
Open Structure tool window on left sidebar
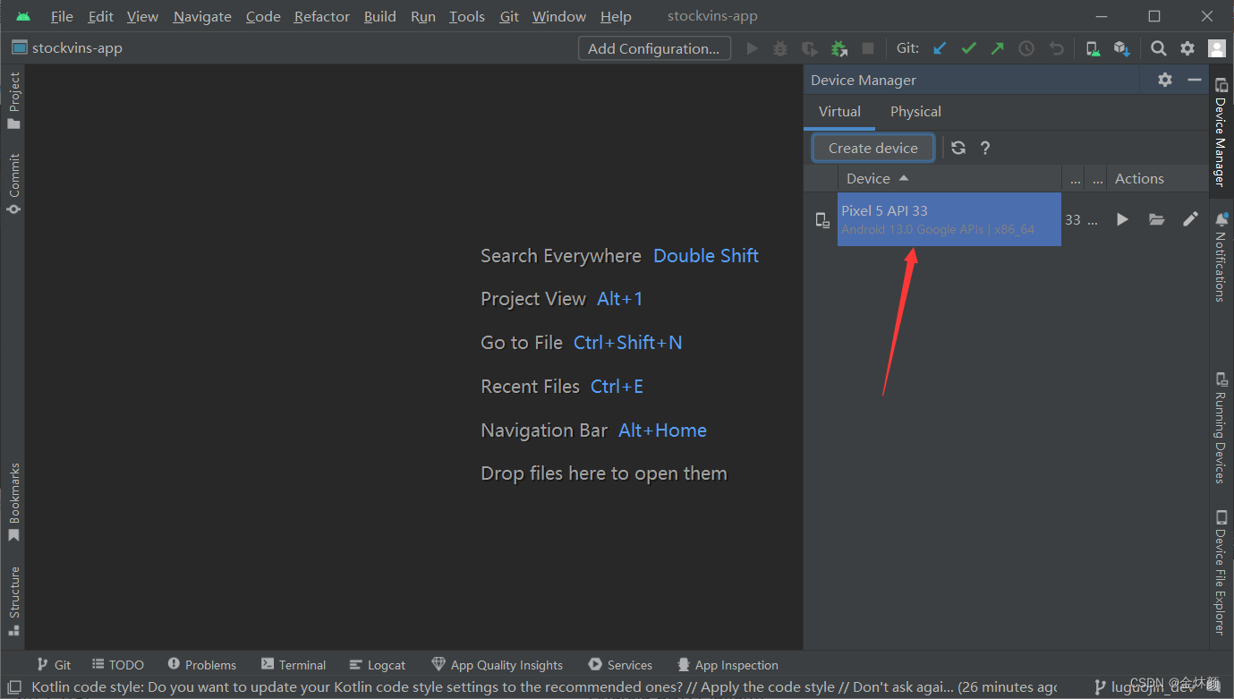click(x=13, y=601)
